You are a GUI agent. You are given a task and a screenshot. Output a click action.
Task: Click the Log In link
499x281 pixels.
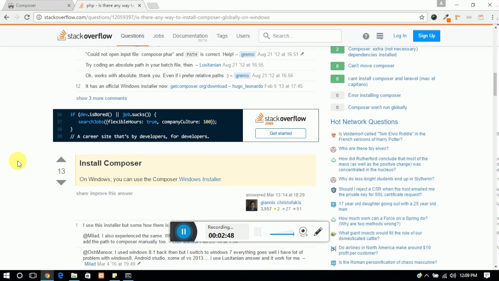tap(400, 36)
